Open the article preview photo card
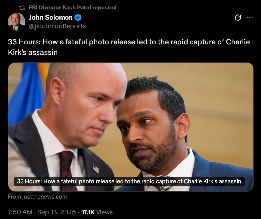Image resolution: width=261 pixels, height=219 pixels. pos(131,127)
